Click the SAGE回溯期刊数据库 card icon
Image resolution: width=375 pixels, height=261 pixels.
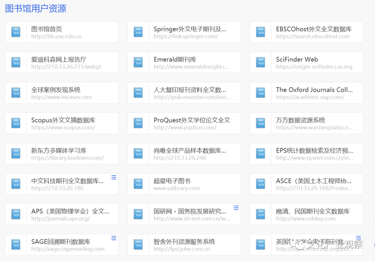[16, 244]
